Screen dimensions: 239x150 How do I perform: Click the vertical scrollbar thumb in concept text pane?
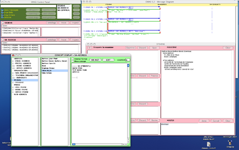[x=128, y=66]
